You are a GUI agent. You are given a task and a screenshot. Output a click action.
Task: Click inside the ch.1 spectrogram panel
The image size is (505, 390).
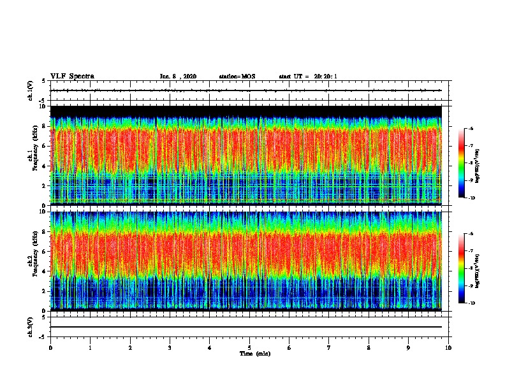click(245, 155)
